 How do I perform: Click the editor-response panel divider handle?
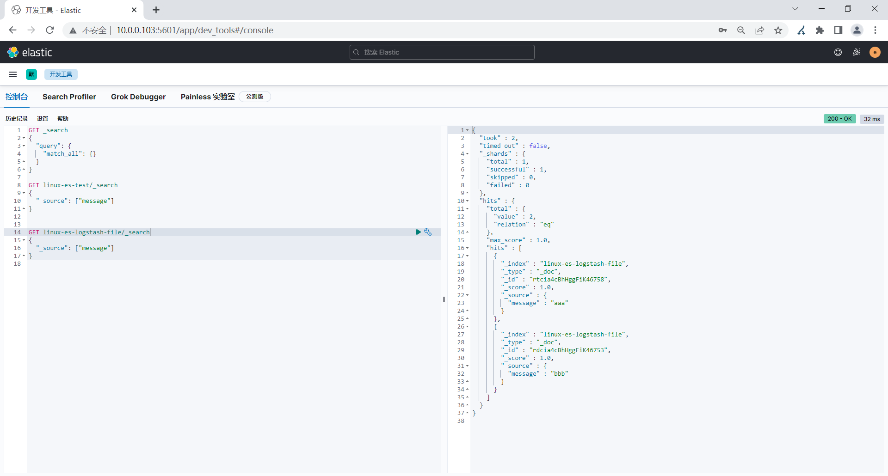[444, 299]
